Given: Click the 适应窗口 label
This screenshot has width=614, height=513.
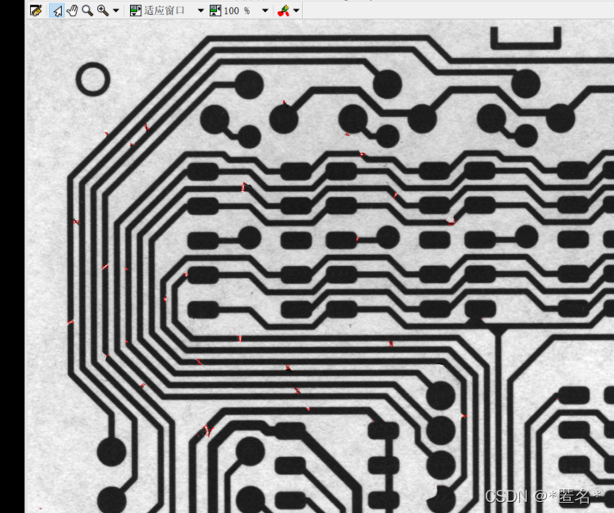Looking at the screenshot, I should click(x=164, y=10).
